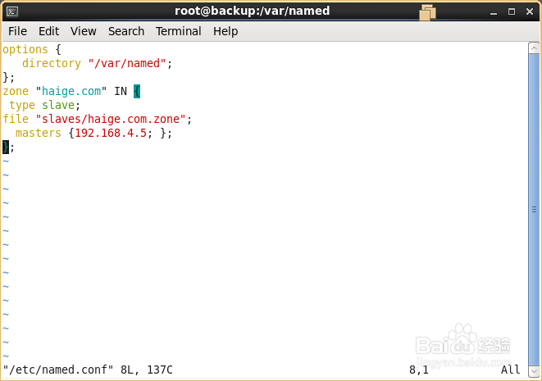Viewport: 542px width, 381px height.
Task: Click the 'directory' keyword
Action: (x=52, y=64)
